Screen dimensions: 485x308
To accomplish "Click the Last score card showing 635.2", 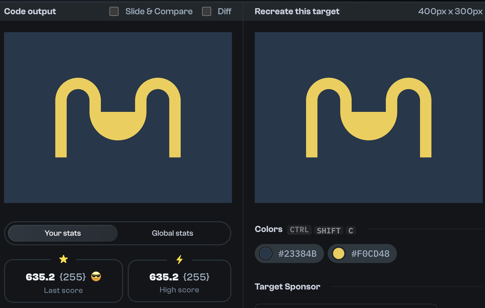I will (x=64, y=281).
